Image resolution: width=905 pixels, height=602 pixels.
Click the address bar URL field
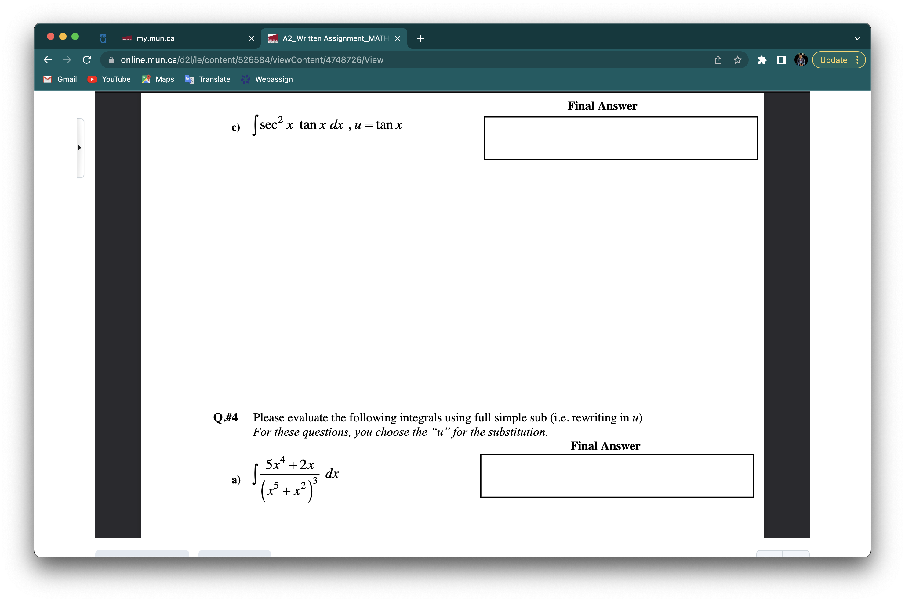[x=250, y=60]
